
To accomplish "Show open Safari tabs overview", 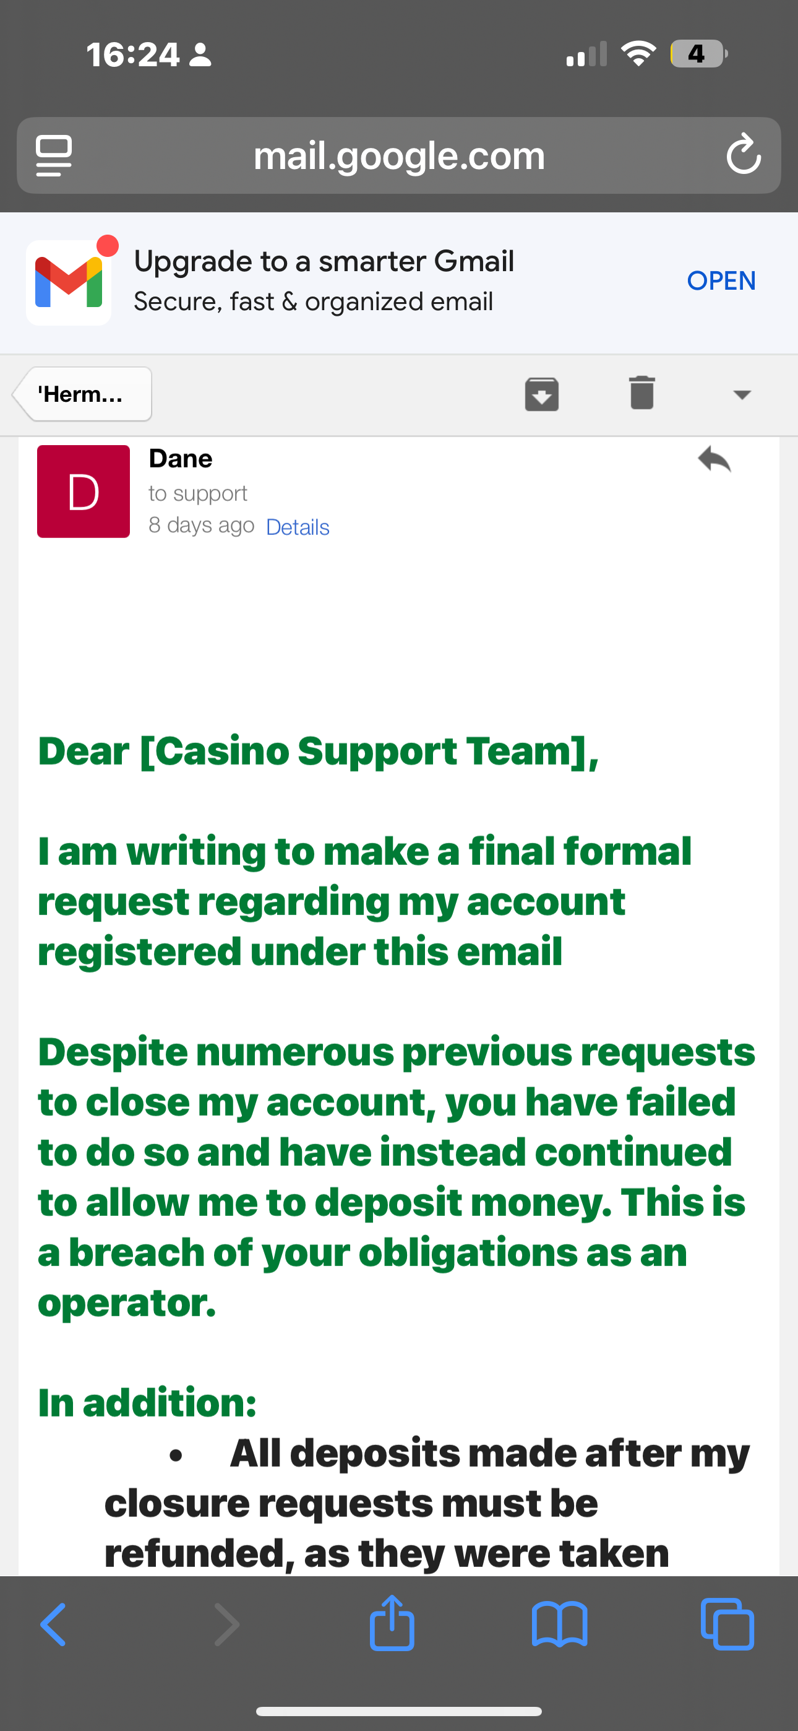I will (727, 1625).
